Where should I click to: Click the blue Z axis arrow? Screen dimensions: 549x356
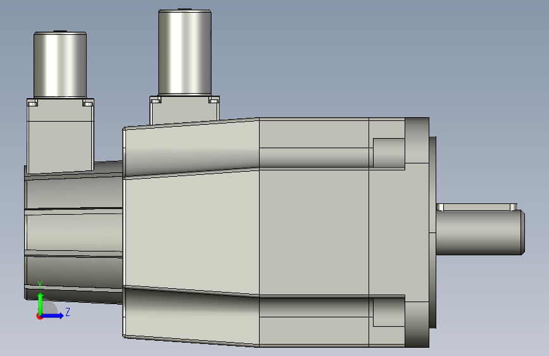pos(52,315)
